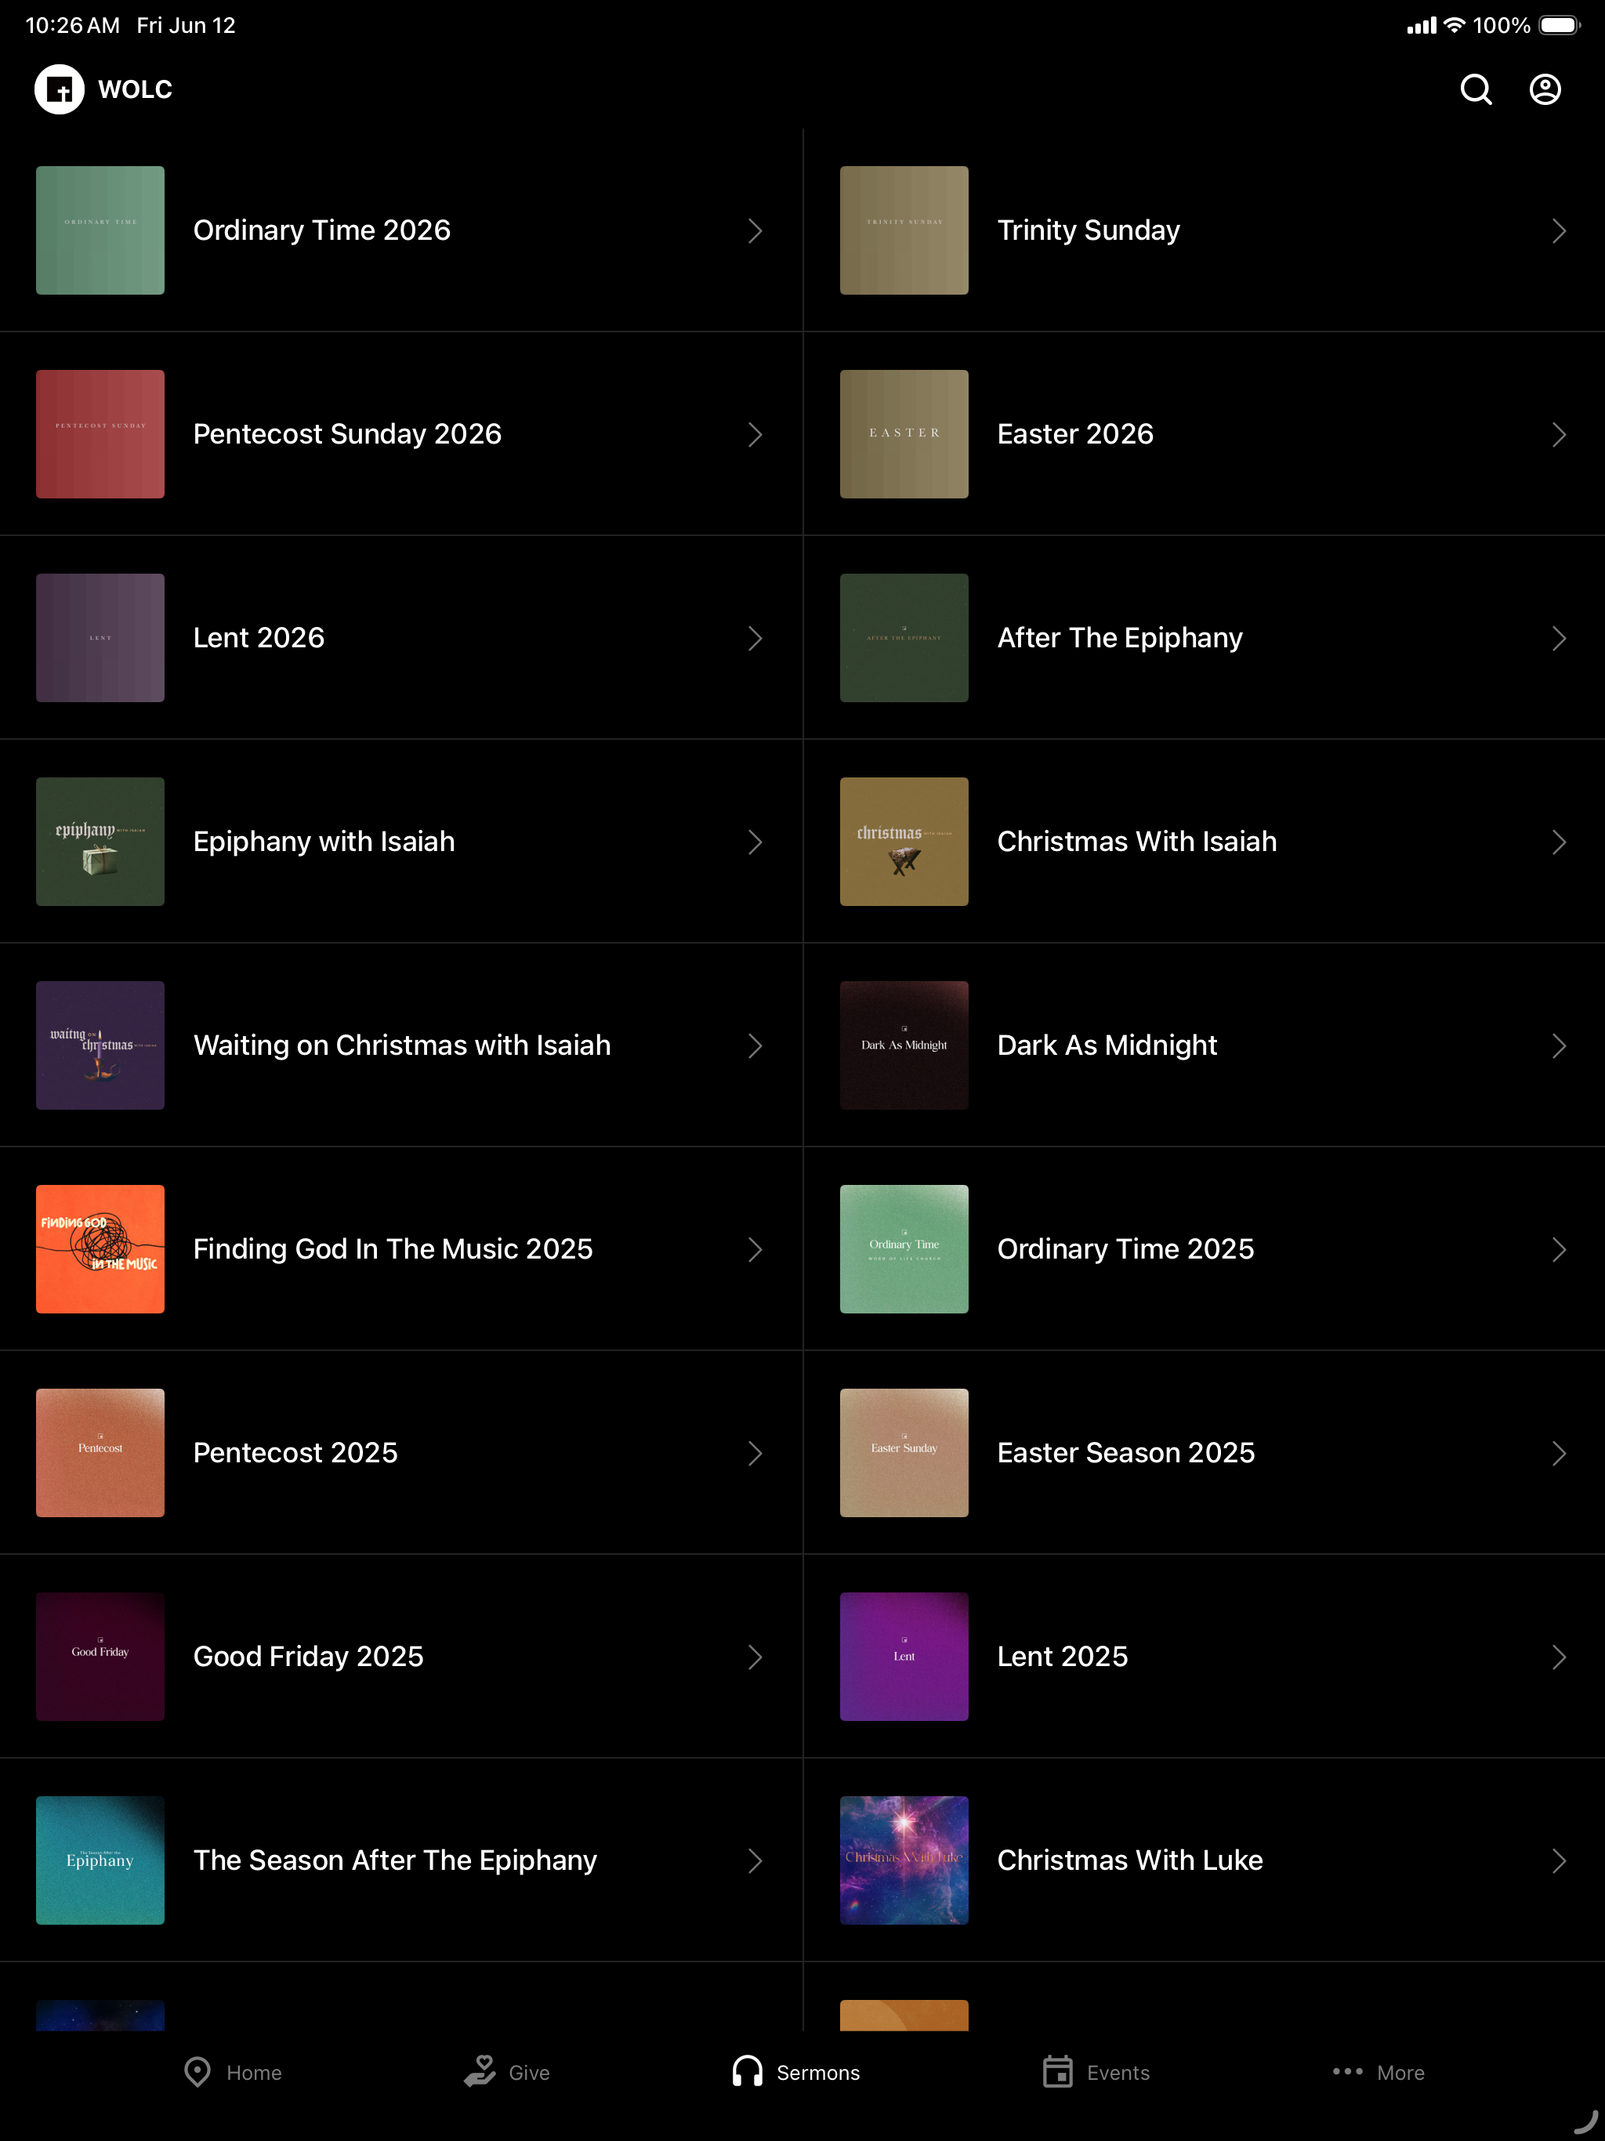Select Dark As Midnight title

(1107, 1045)
